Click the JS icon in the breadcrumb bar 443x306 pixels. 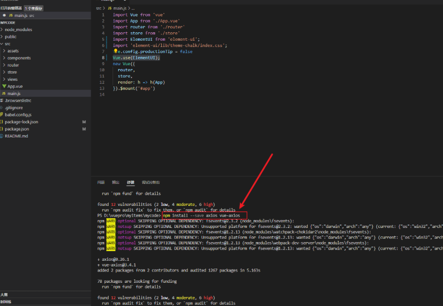(x=110, y=8)
